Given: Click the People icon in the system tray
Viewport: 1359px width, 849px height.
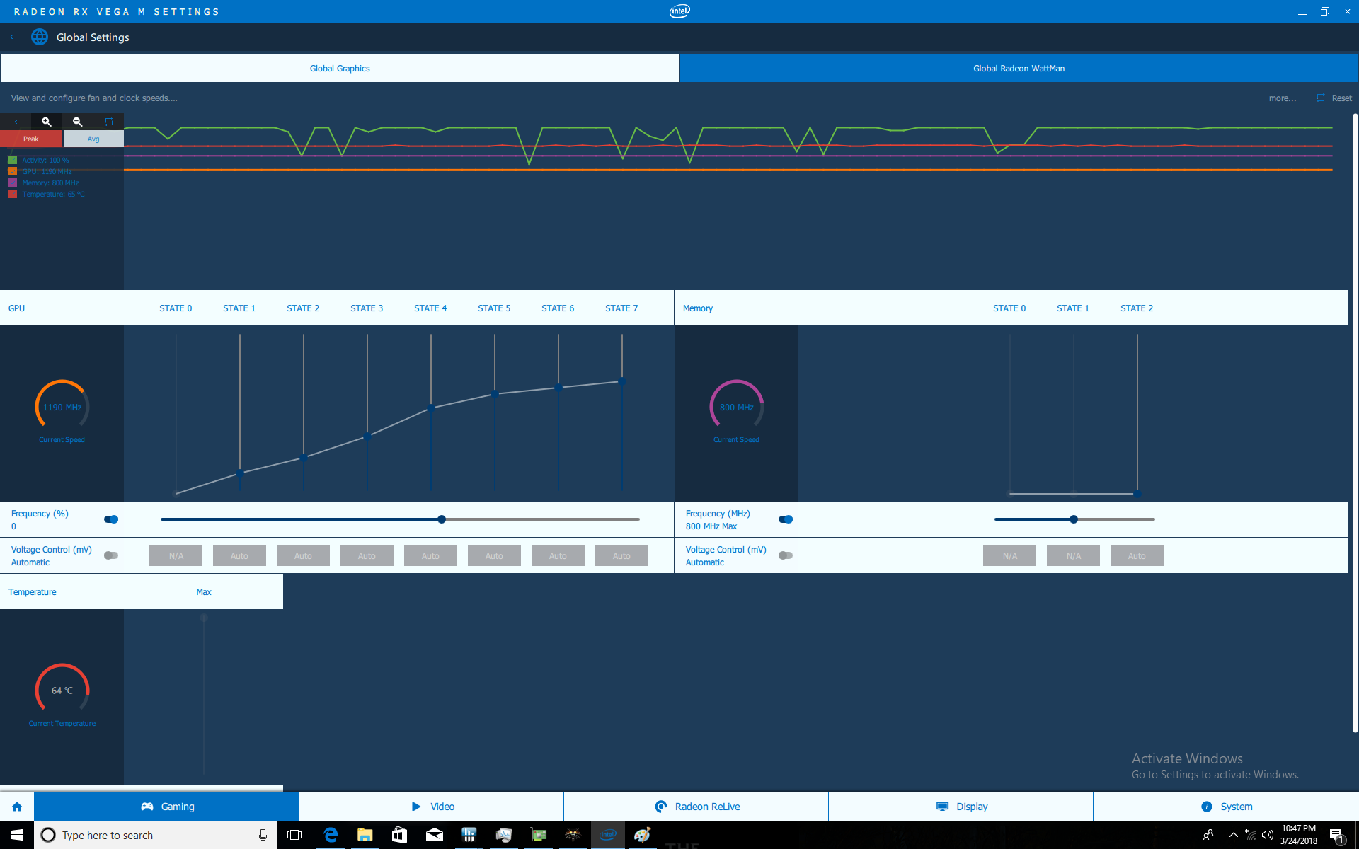Looking at the screenshot, I should tap(1208, 835).
